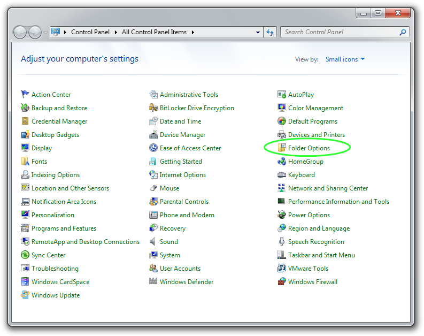Expand the arrow after All Control Panel Items
This screenshot has width=424, height=336.
pos(193,32)
